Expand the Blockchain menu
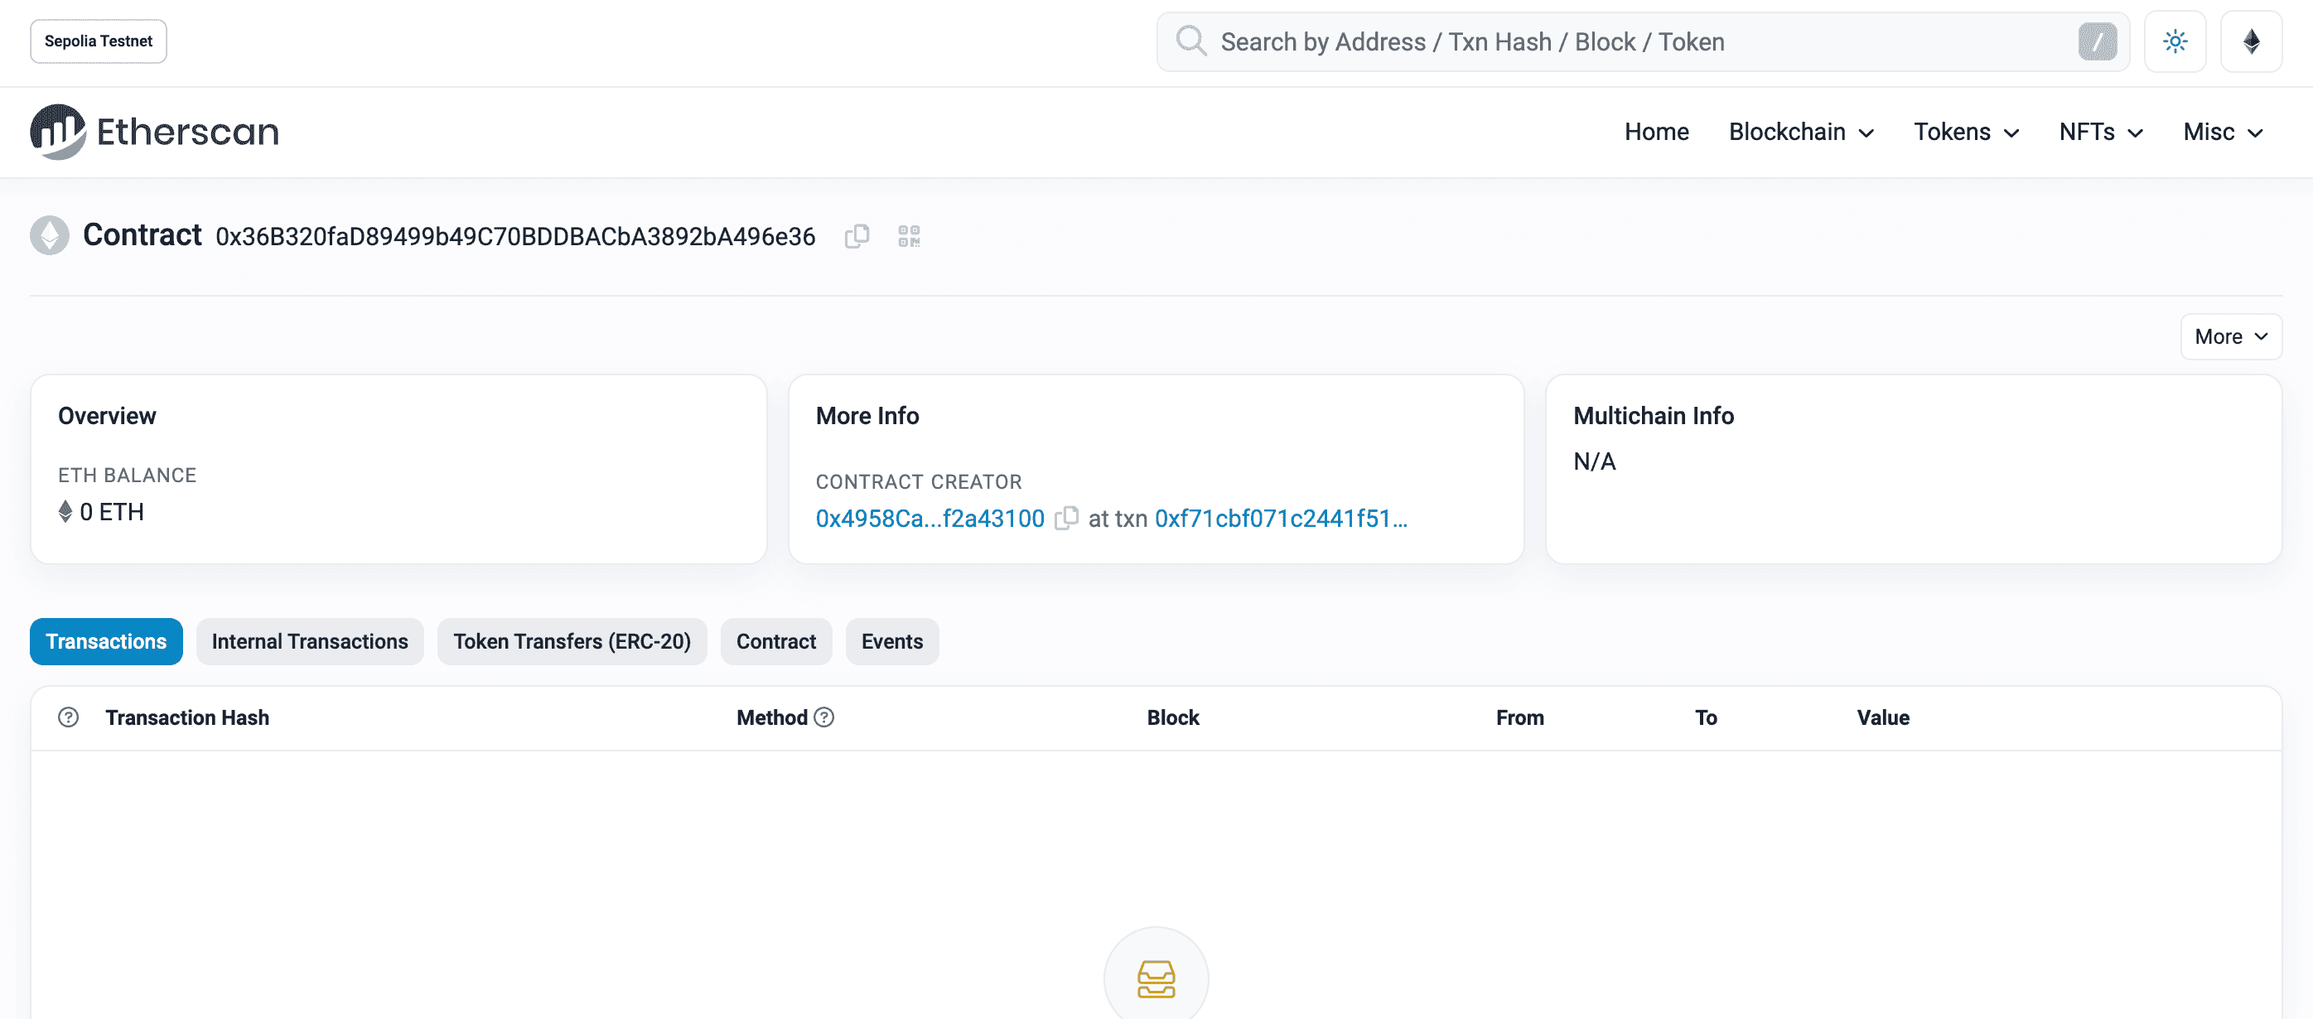 click(x=1801, y=132)
